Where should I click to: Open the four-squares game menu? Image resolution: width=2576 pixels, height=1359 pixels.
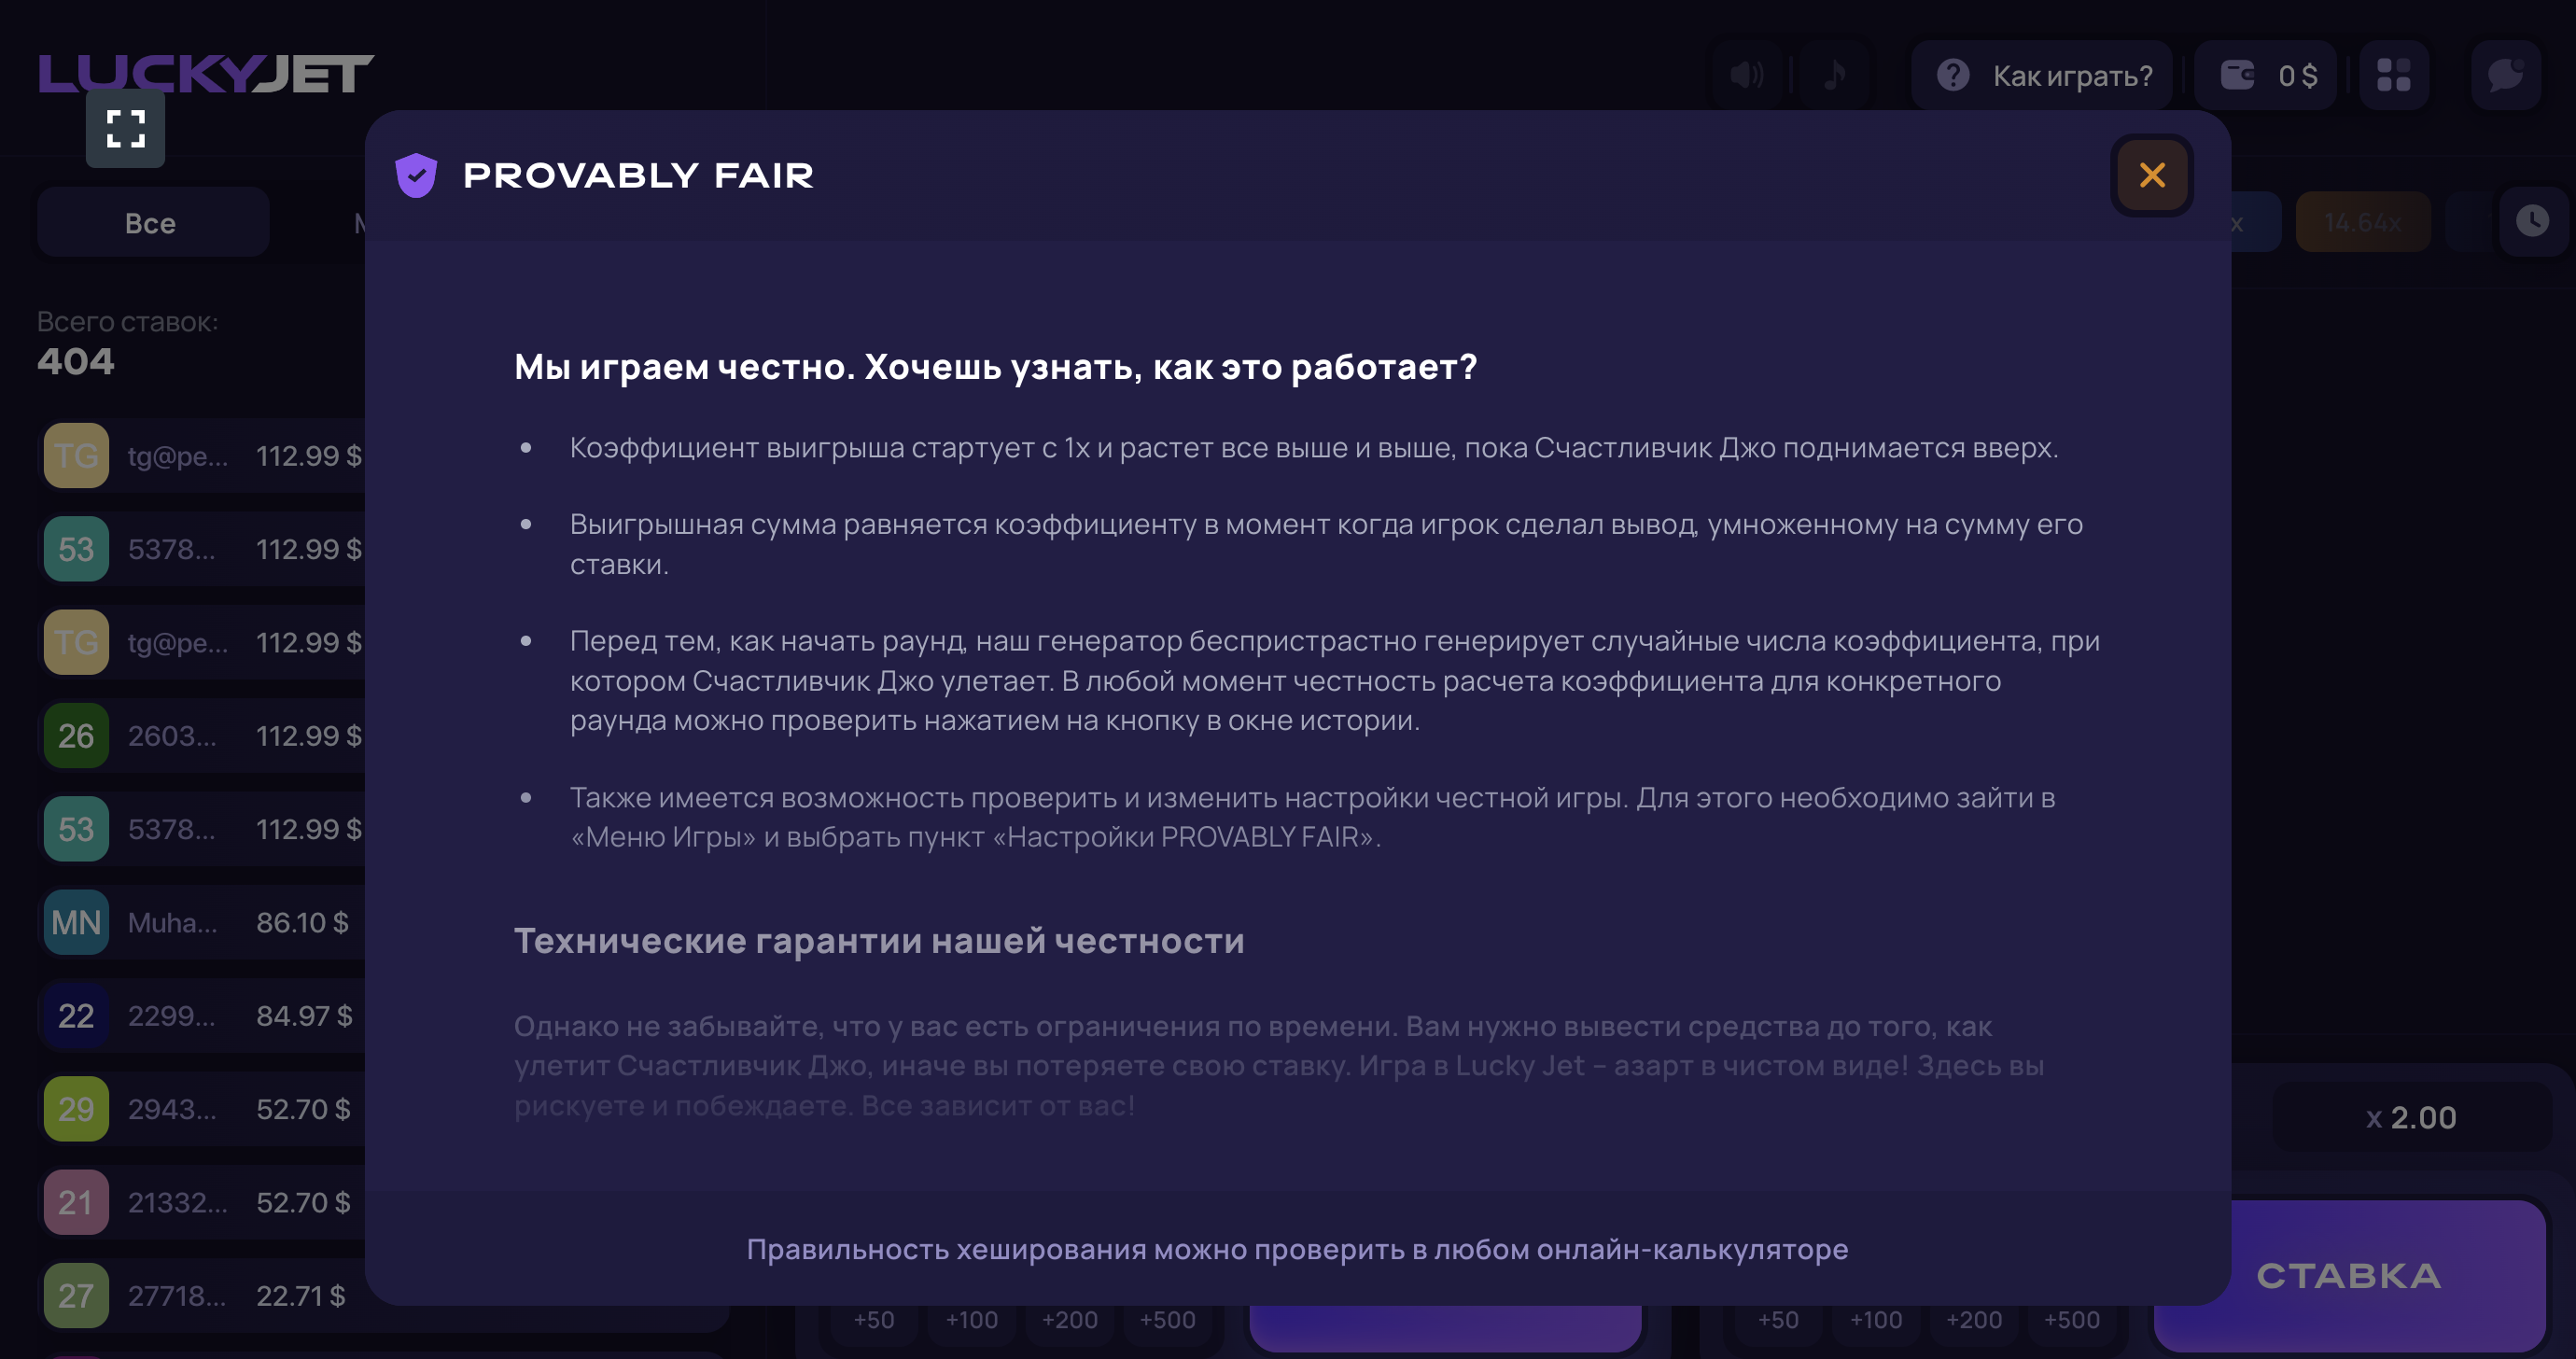point(2393,75)
